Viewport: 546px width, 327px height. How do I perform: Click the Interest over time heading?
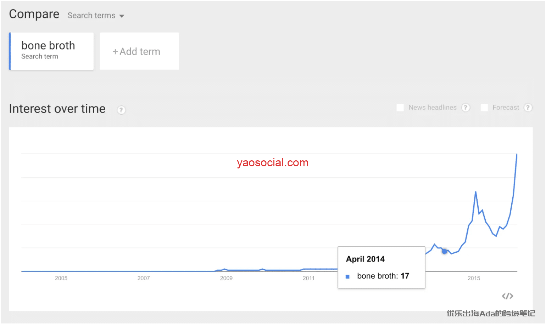57,109
